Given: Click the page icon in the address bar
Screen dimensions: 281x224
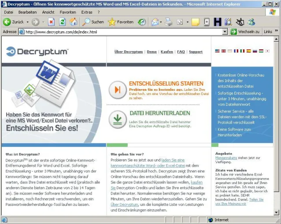Looking at the screenshot, I should pyautogui.click(x=22, y=32).
